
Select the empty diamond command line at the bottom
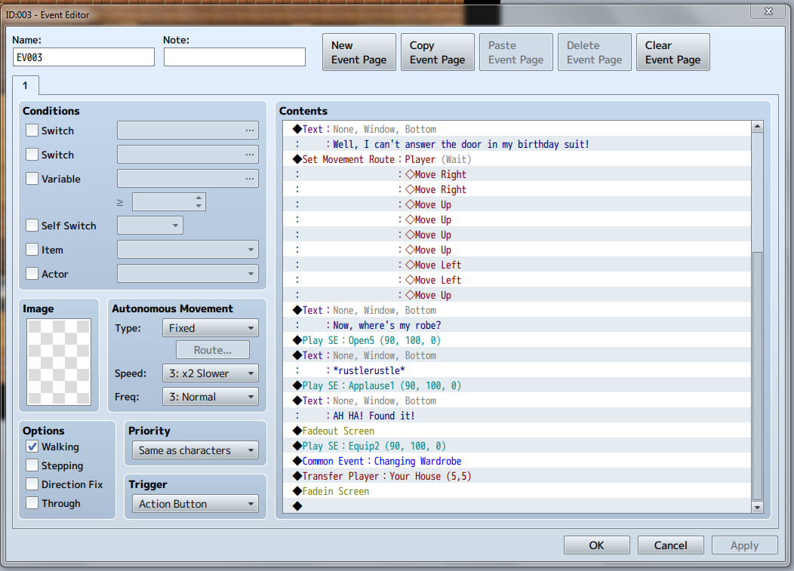click(516, 505)
